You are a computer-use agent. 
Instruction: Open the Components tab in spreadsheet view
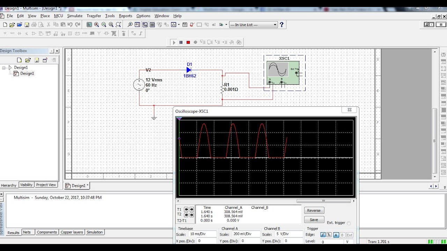(x=47, y=232)
